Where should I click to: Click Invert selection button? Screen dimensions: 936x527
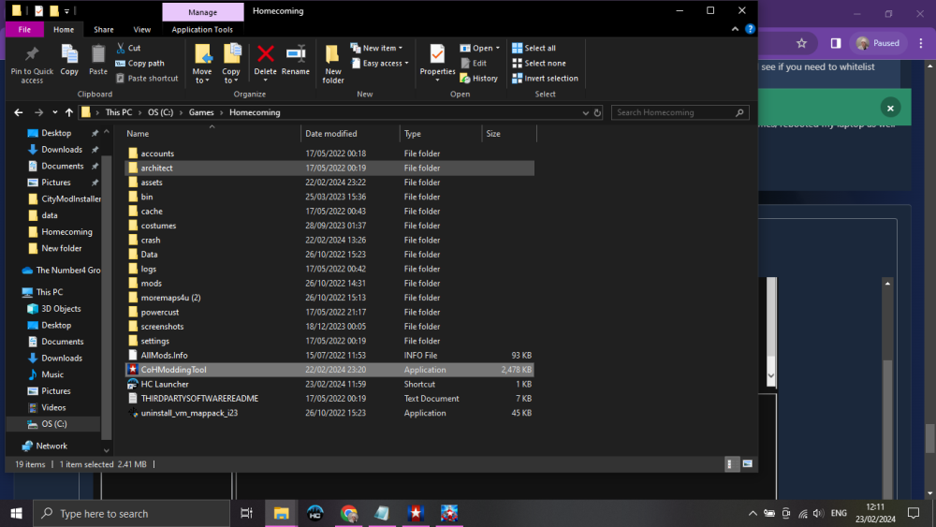(545, 79)
